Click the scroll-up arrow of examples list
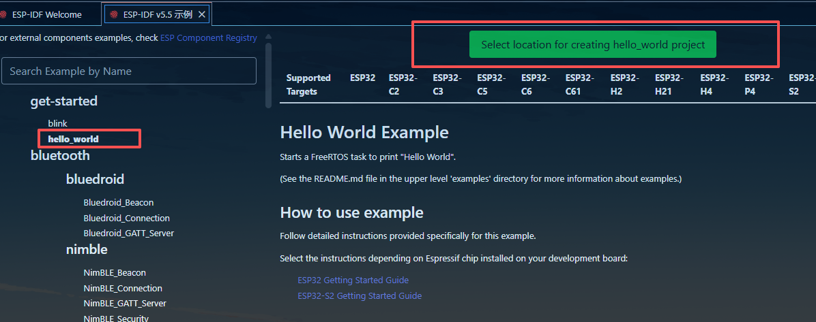The image size is (816, 322). coord(269,36)
